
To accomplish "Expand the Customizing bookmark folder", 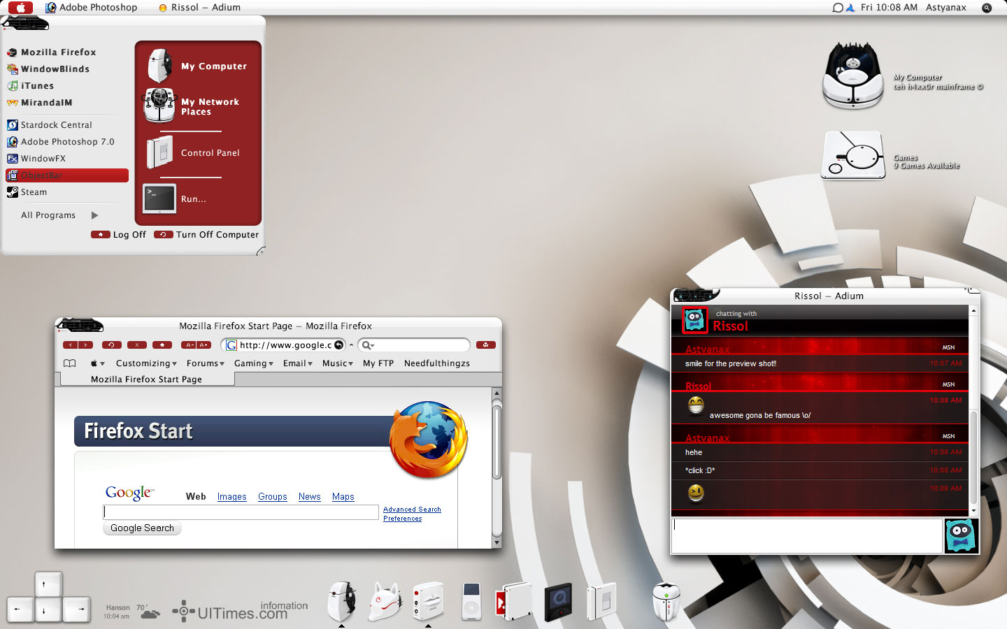I will [x=146, y=363].
